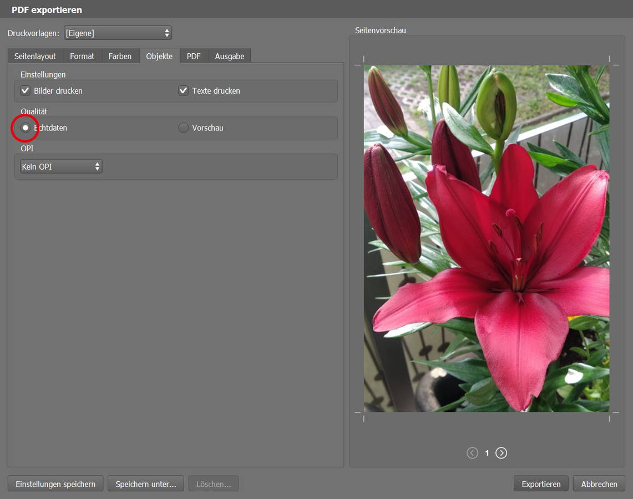The image size is (633, 499).
Task: Toggle the Bilder drucken checkbox
Action: (25, 91)
